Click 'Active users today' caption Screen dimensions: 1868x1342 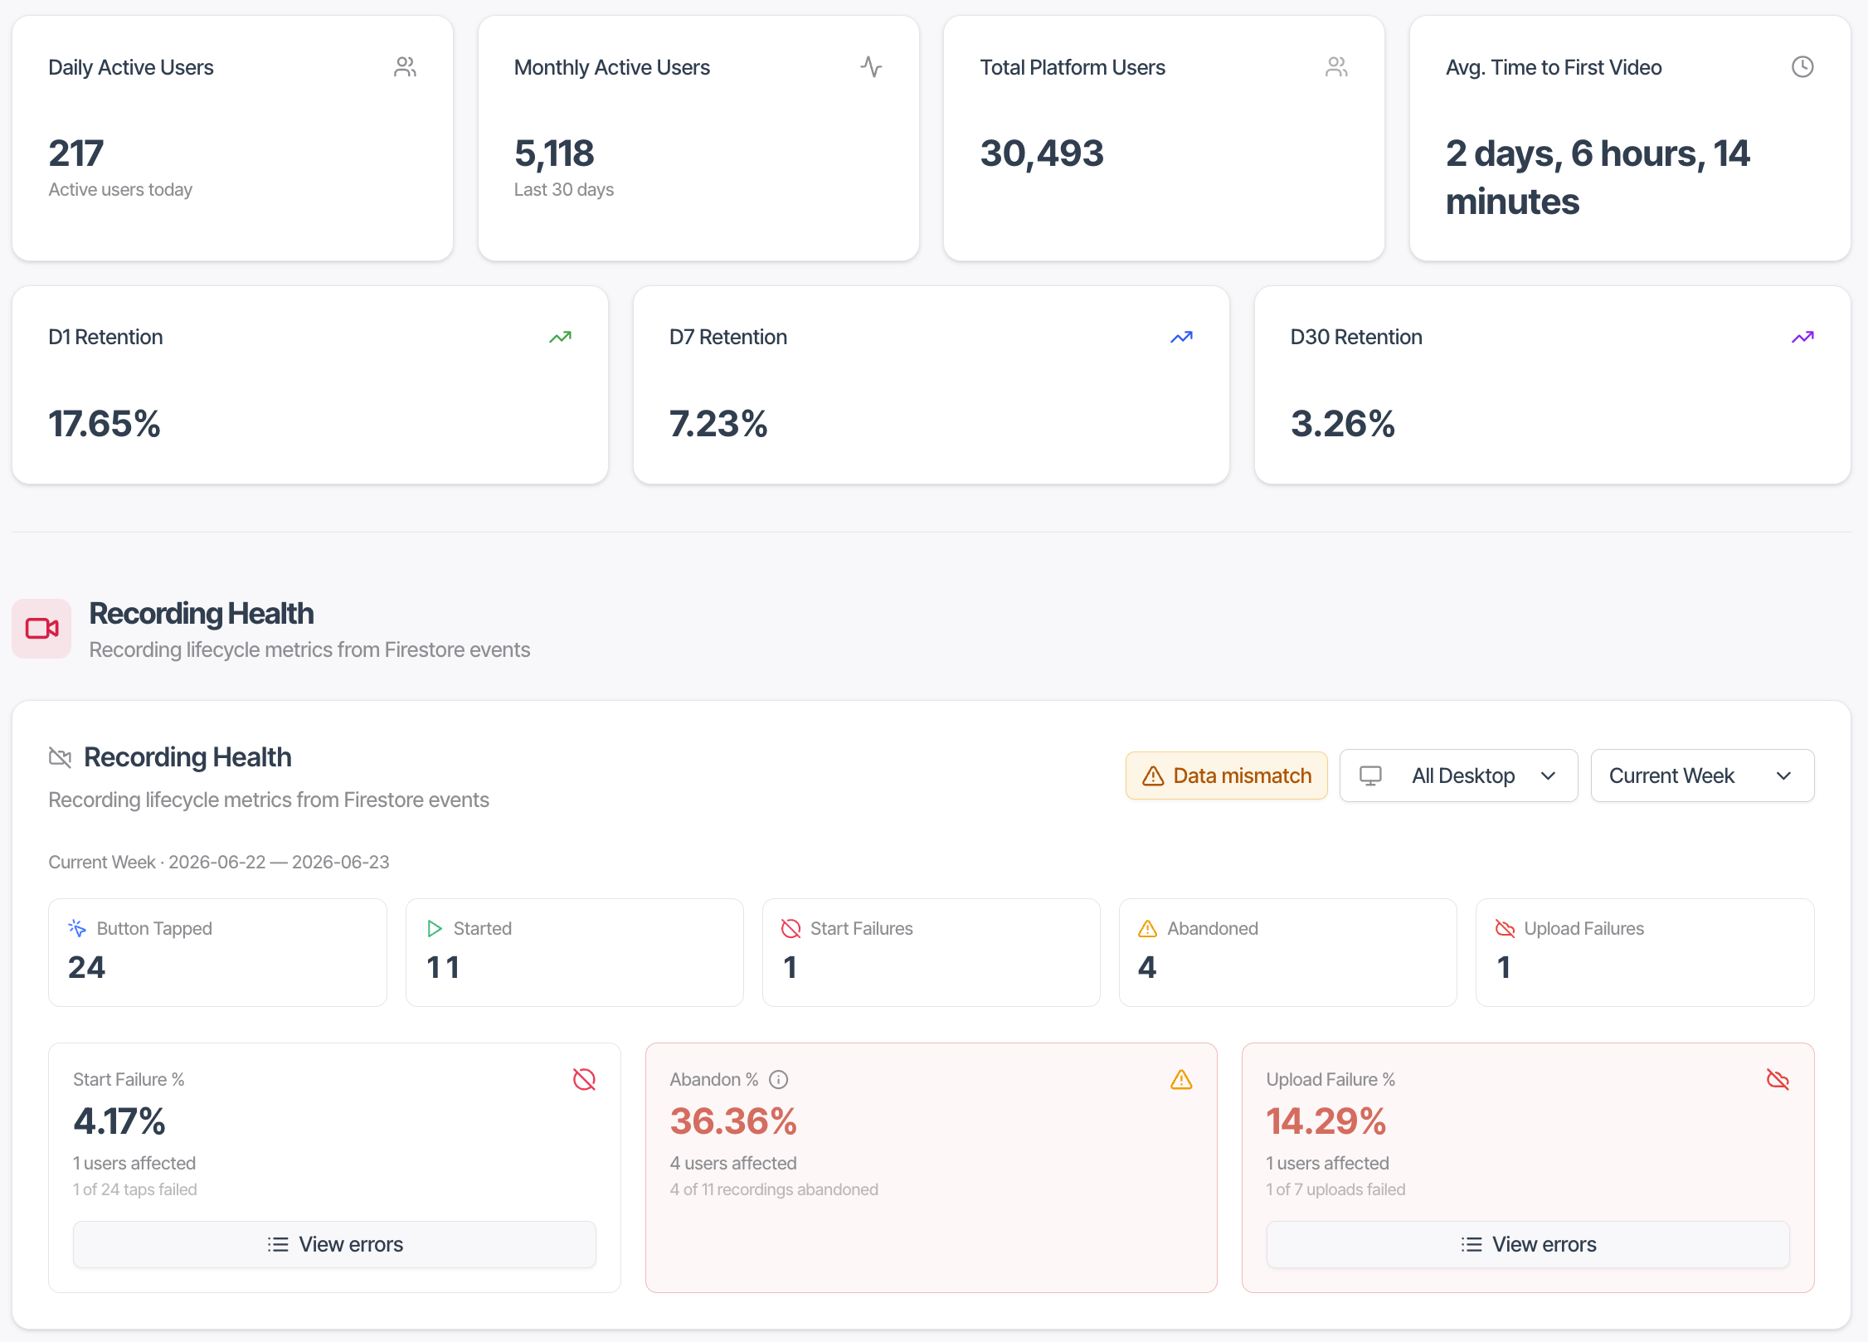point(120,190)
